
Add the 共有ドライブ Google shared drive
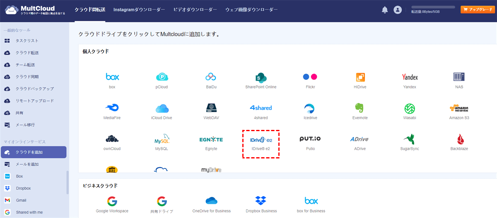pyautogui.click(x=162, y=201)
